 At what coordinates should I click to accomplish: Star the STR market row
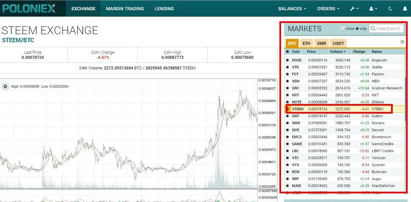tap(287, 67)
